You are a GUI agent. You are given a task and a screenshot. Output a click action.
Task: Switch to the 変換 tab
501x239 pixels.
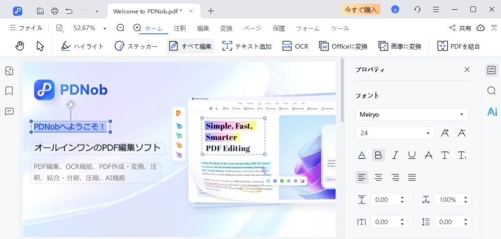tap(226, 28)
